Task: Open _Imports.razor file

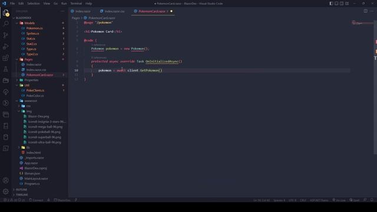Action: tap(34, 158)
